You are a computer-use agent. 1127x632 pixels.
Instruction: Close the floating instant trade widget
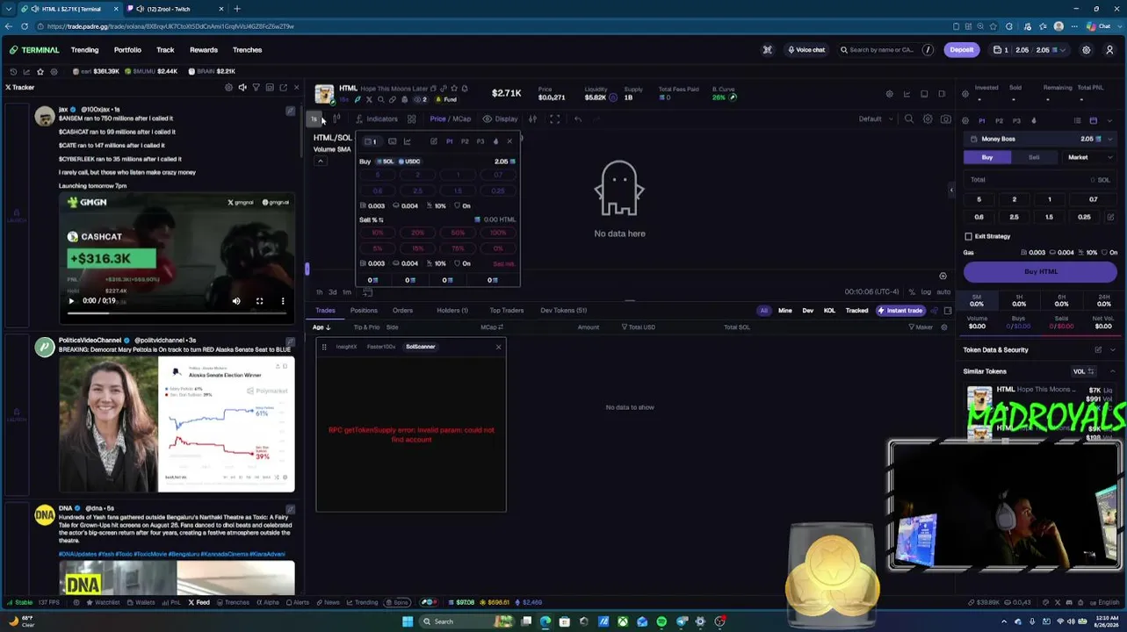click(x=509, y=141)
